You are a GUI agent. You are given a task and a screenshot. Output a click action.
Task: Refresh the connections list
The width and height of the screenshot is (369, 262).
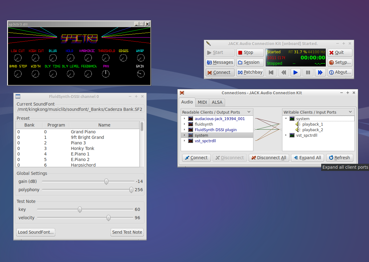click(340, 158)
